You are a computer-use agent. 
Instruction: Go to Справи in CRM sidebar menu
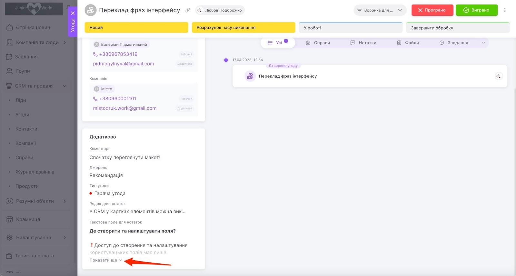(x=25, y=158)
